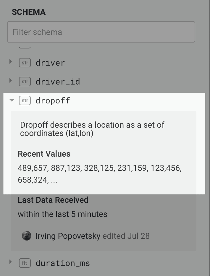Click the str type badge for driver_id
Image resolution: width=210 pixels, height=276 pixels.
pos(25,82)
